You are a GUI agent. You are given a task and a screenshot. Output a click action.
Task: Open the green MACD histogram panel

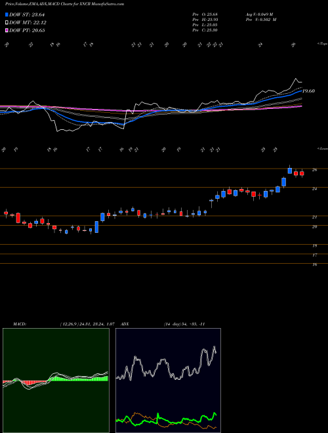pyautogui.click(x=56, y=381)
